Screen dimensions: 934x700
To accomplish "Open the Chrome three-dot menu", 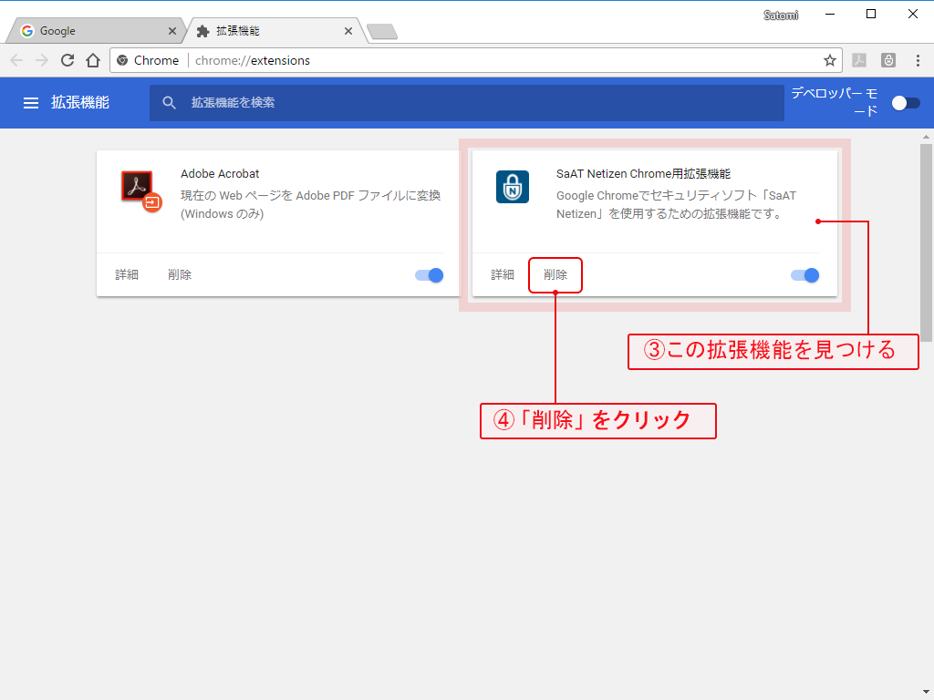I will (918, 60).
